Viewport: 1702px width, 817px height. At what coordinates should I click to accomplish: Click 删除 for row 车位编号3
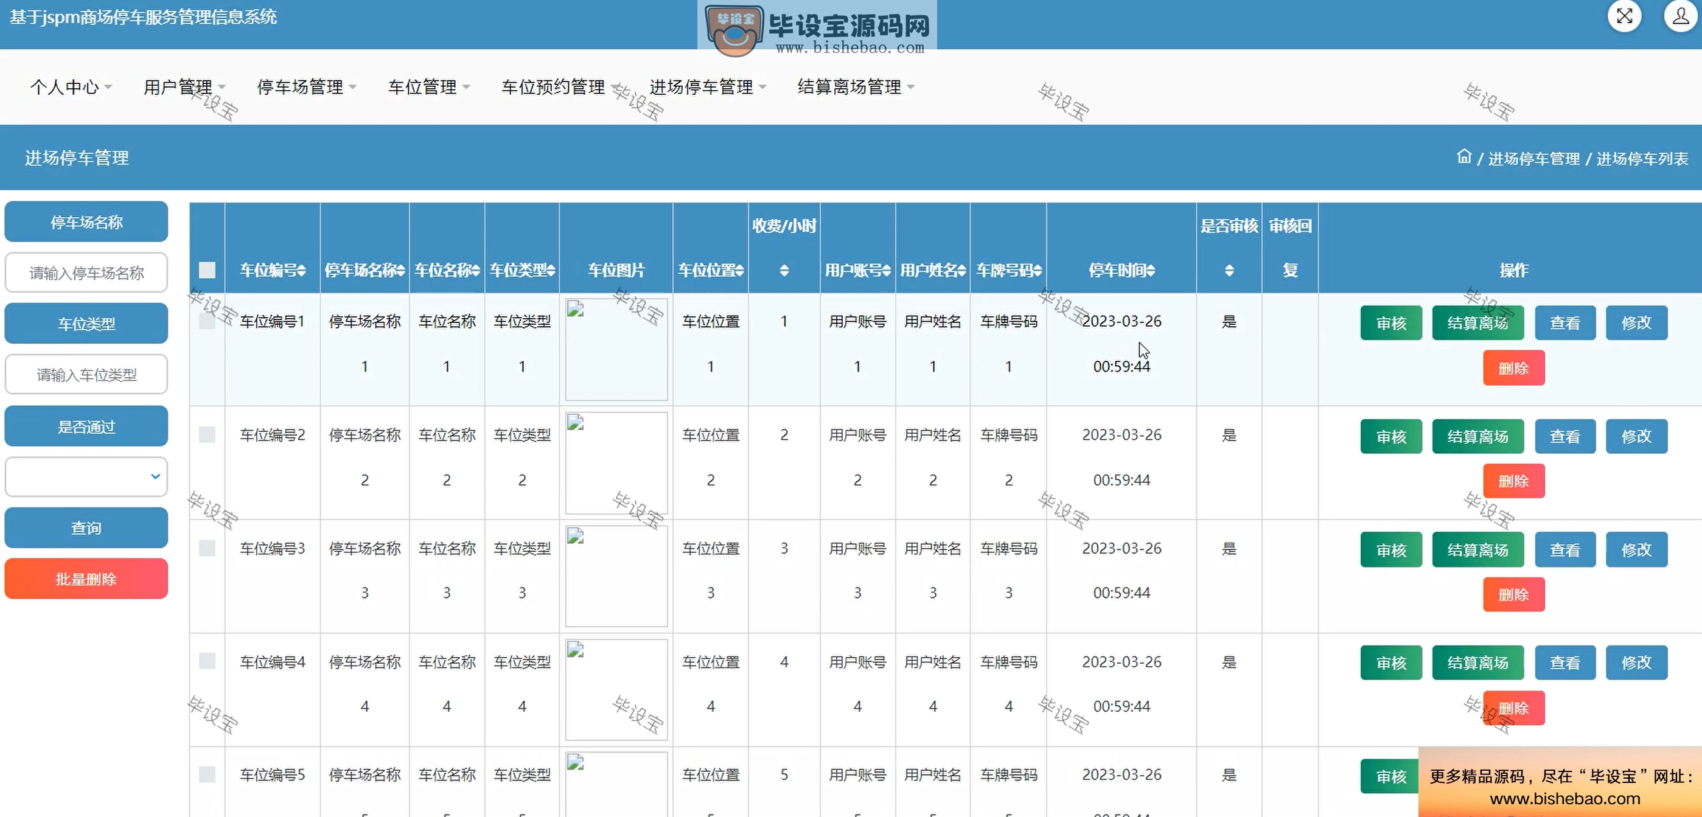(1514, 594)
